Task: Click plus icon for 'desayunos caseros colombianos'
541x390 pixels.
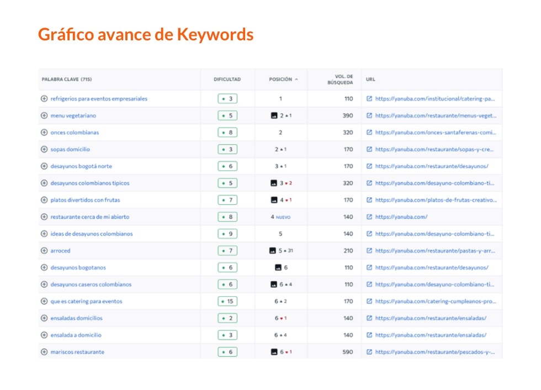Action: (44, 284)
